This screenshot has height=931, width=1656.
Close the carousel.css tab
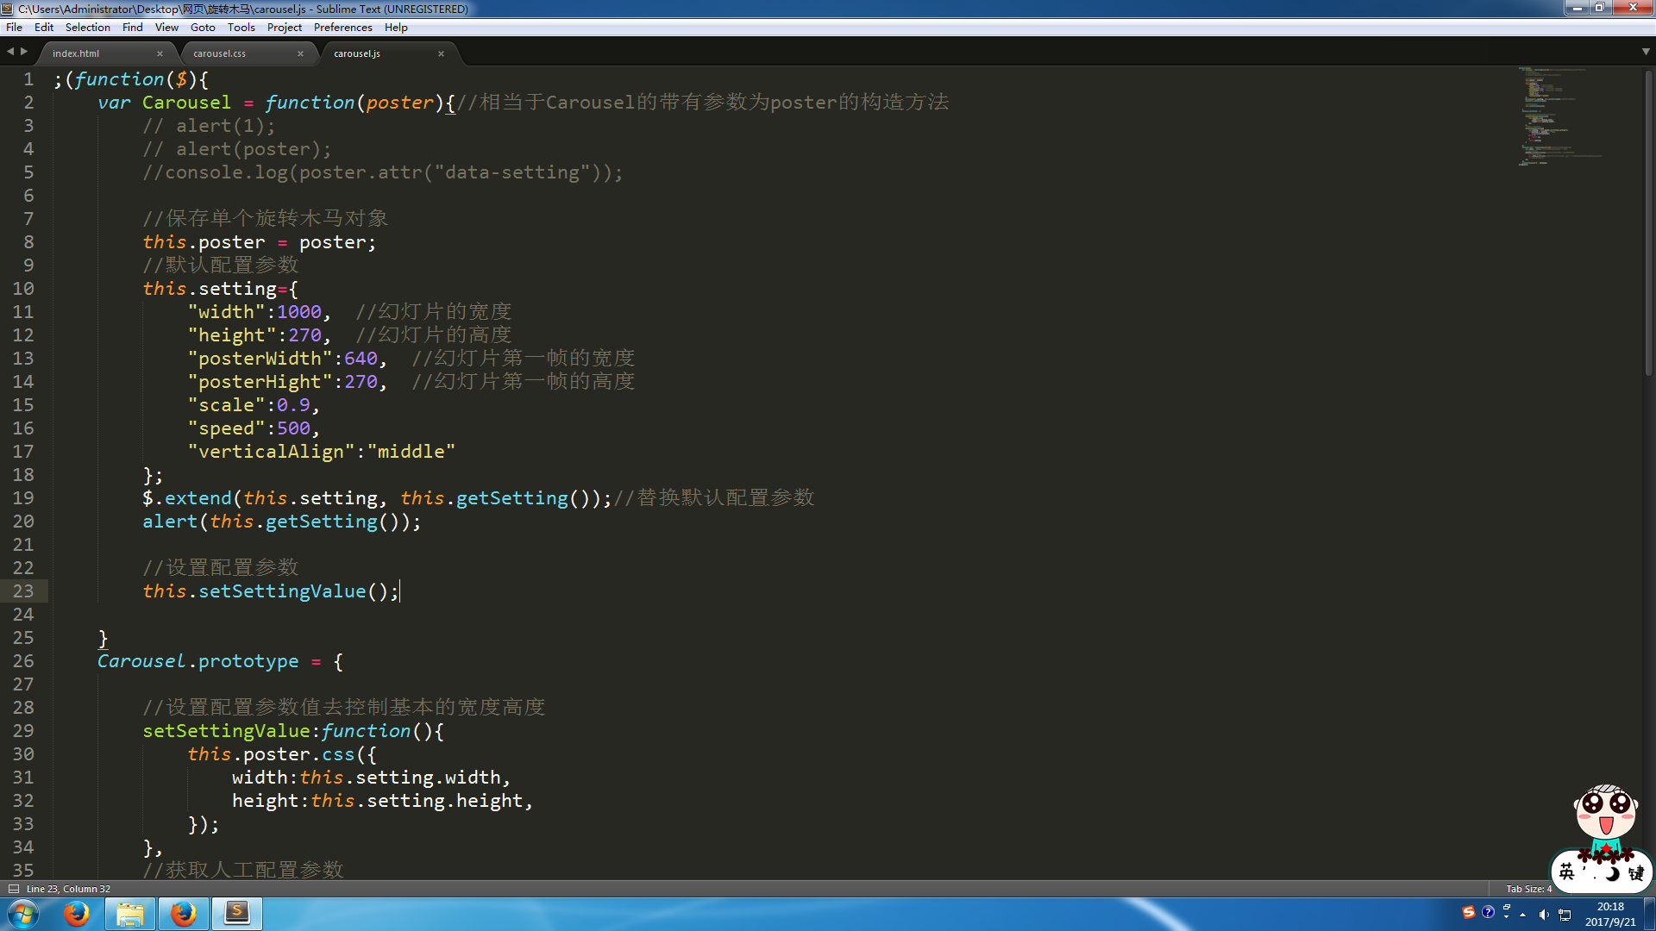tap(300, 53)
